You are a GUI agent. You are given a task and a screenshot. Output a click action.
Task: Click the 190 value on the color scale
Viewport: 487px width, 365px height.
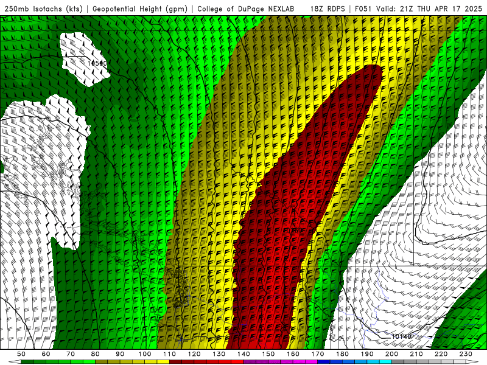click(367, 354)
